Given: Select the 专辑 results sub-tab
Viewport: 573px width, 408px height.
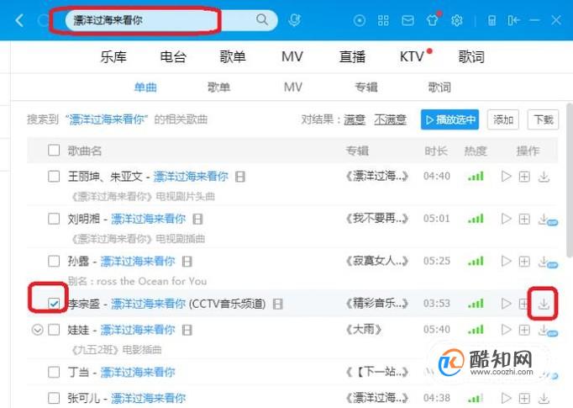Looking at the screenshot, I should pos(366,87).
